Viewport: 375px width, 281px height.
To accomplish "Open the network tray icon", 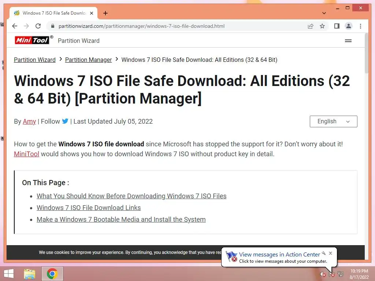I will click(x=341, y=274).
